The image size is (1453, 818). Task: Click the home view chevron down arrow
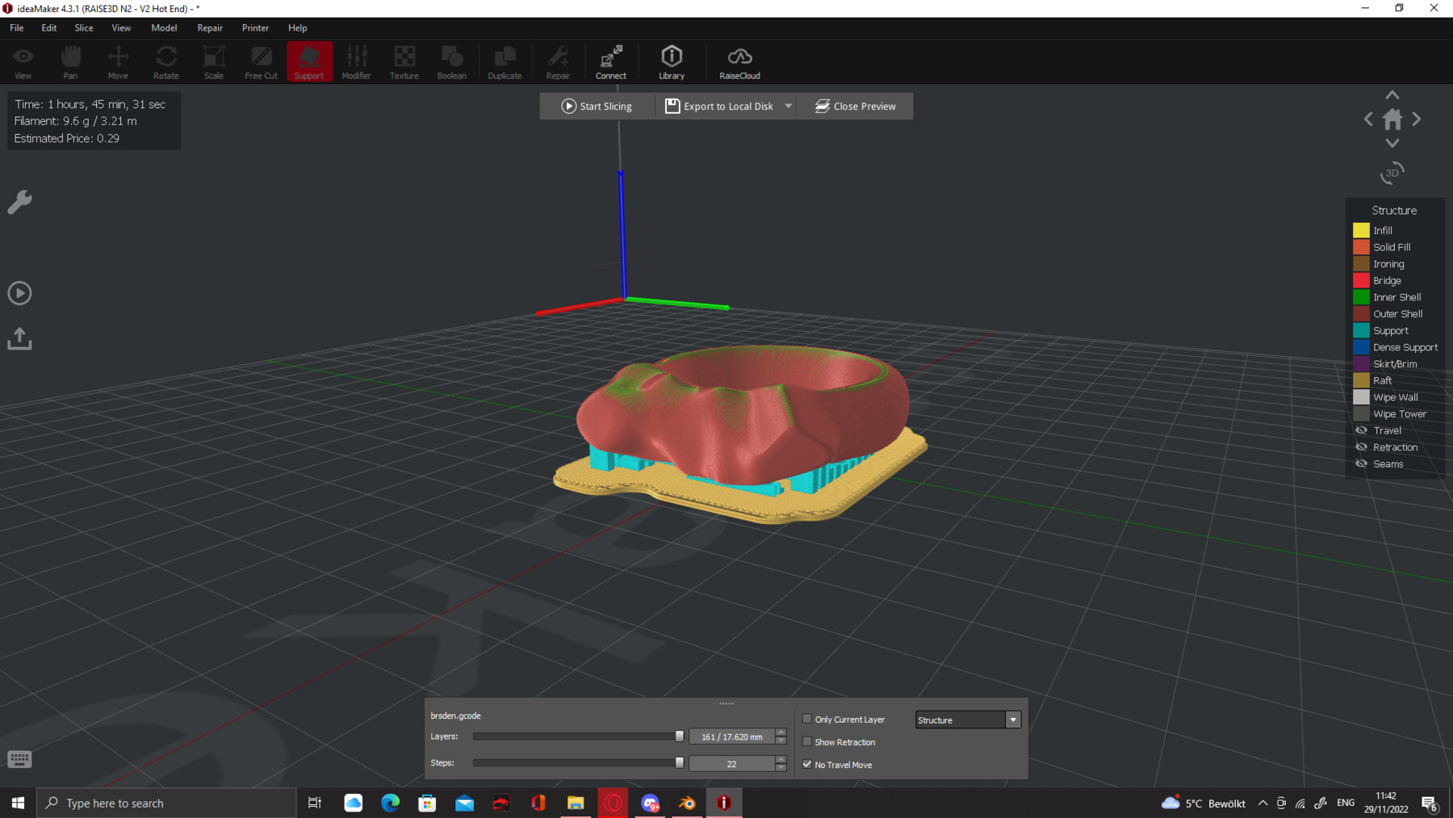point(1392,143)
